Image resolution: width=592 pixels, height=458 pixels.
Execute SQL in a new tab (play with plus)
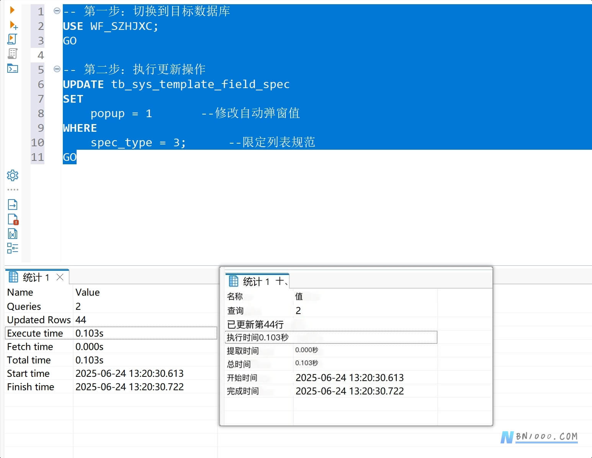(13, 25)
